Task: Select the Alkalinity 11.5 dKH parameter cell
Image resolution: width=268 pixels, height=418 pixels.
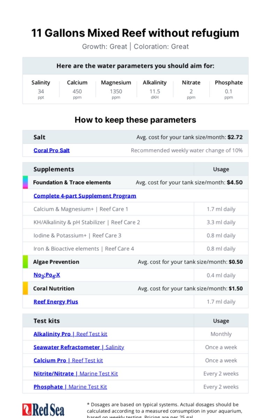Action: tap(155, 89)
